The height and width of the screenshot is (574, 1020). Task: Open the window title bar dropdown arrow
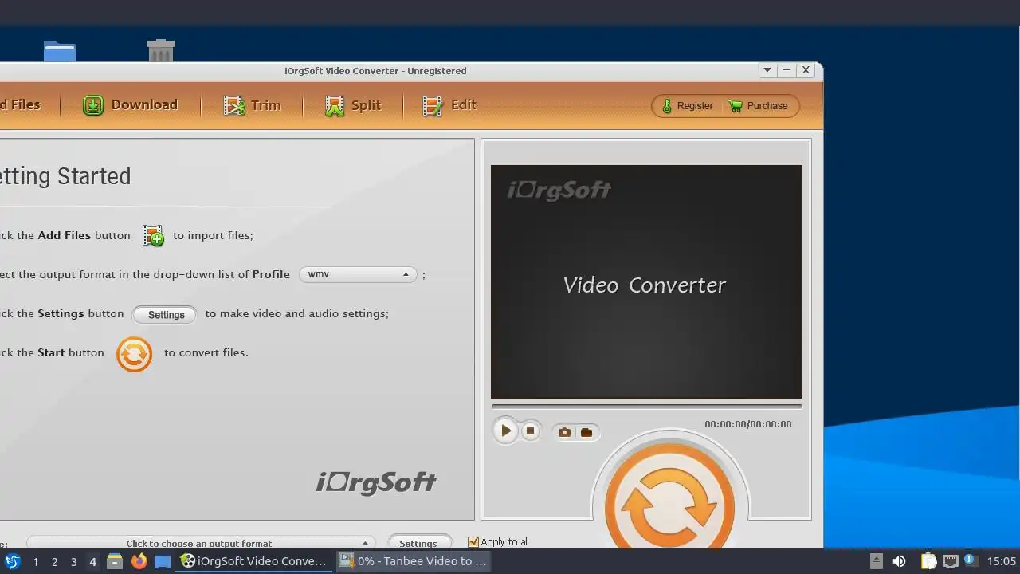pyautogui.click(x=767, y=70)
